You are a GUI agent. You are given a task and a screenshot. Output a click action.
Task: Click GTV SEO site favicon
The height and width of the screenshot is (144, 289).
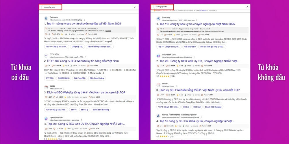(x=46, y=56)
